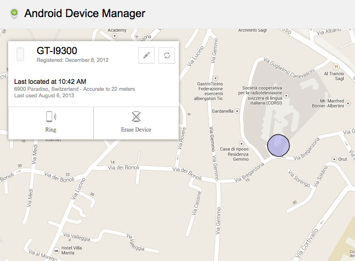Click the Via Sorengo street label

pyautogui.click(x=299, y=178)
